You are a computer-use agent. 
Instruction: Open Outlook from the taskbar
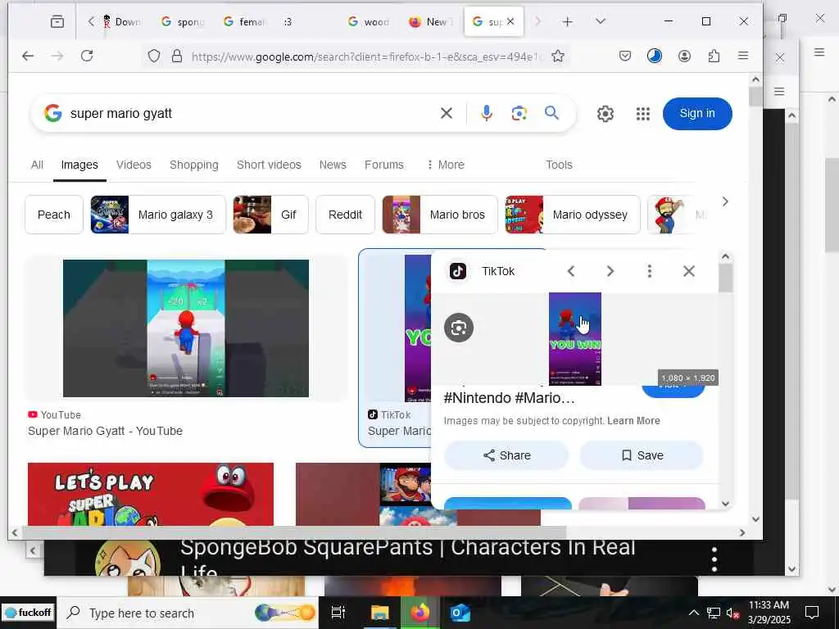coord(460,613)
